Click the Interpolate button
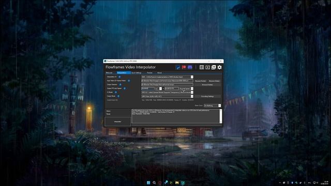Viewport: 331px width, 186px height. pos(118,122)
